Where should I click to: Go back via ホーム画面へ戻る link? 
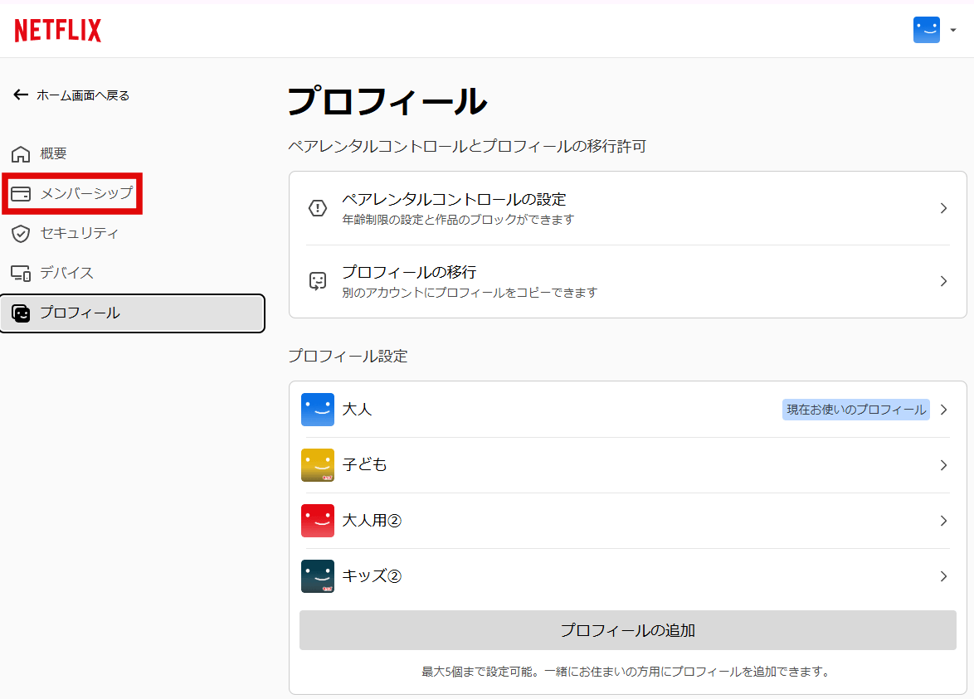coord(82,95)
